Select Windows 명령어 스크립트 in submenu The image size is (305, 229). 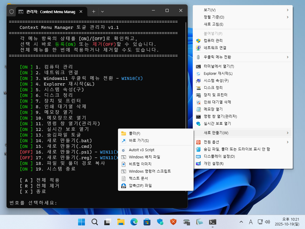point(155,171)
